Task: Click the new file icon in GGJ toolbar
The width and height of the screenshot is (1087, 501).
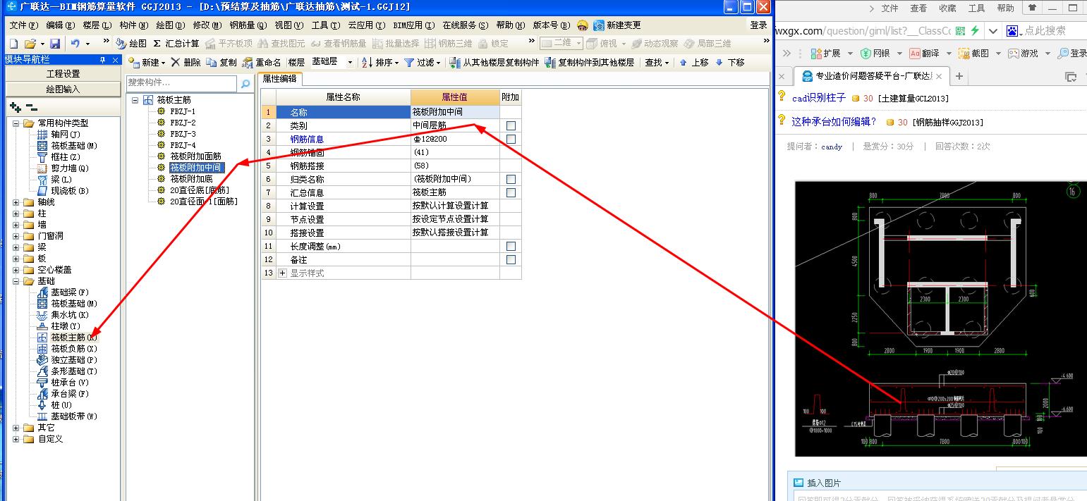Action: (x=13, y=44)
